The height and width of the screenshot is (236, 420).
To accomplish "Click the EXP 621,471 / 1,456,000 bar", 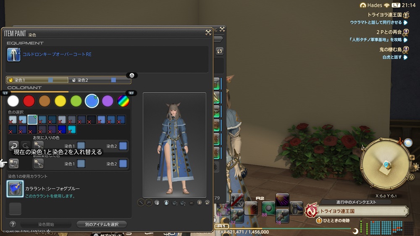I will pyautogui.click(x=243, y=232).
